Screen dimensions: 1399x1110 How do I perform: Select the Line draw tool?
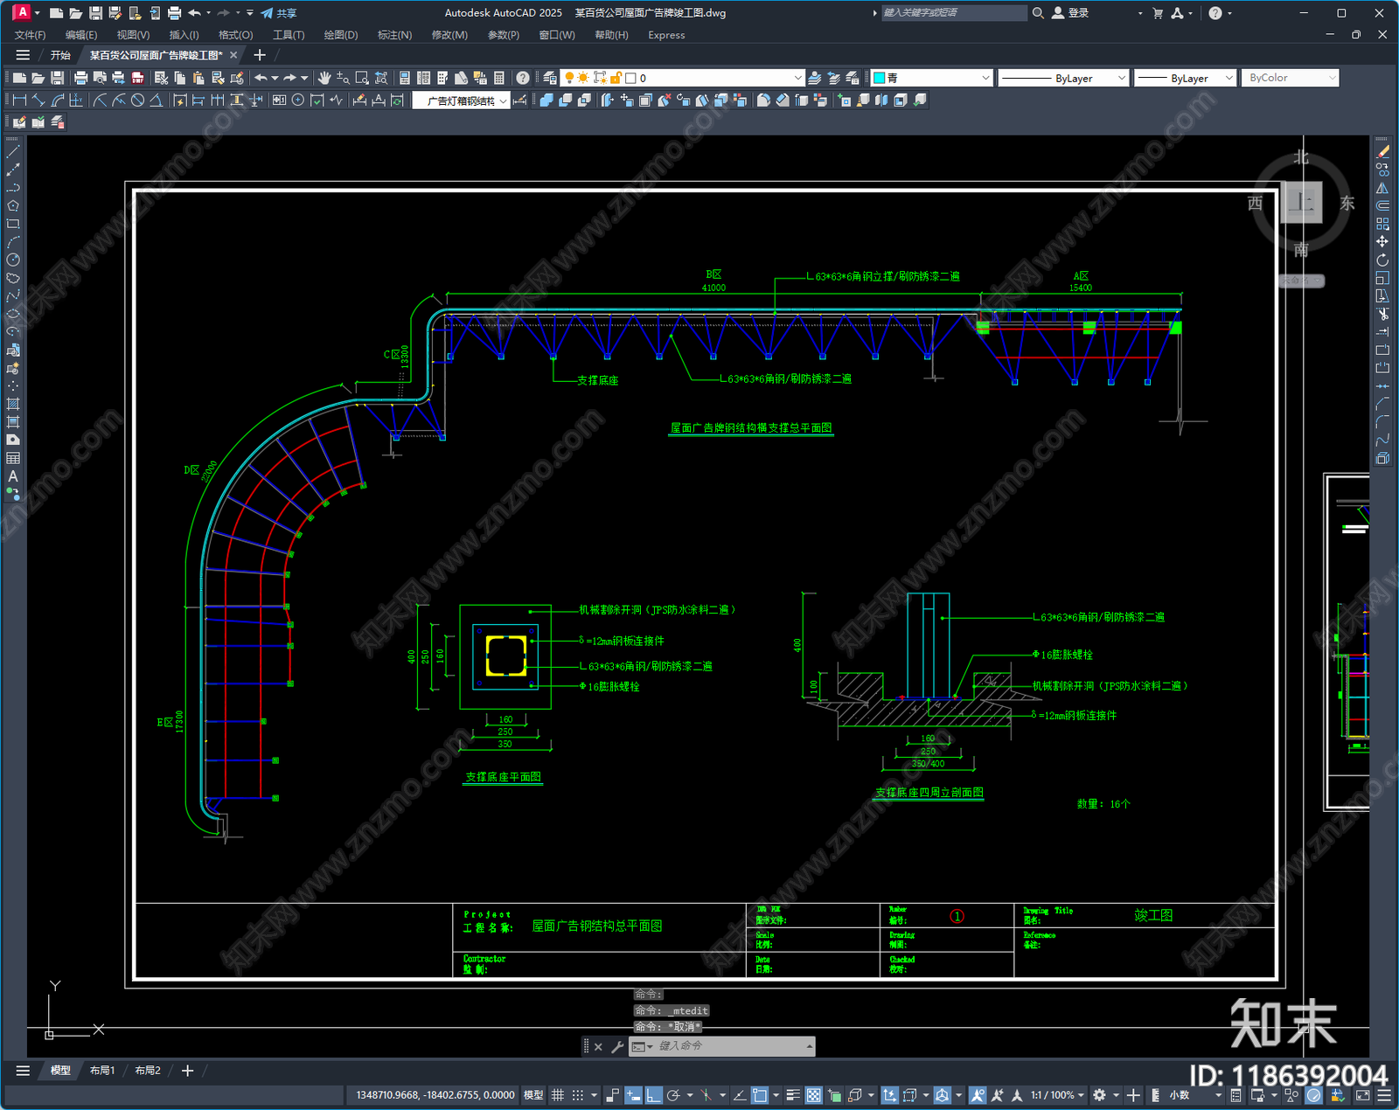[x=13, y=152]
